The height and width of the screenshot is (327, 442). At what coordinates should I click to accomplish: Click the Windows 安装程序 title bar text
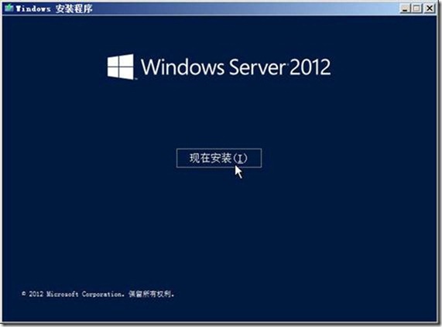pos(54,9)
